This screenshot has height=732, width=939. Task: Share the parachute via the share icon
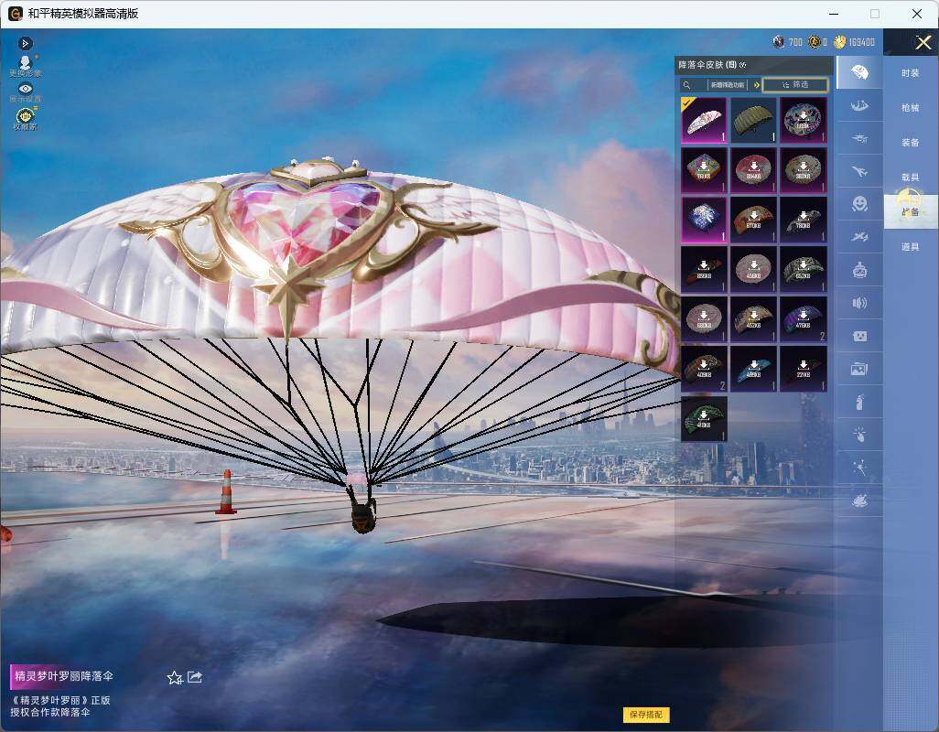pyautogui.click(x=195, y=677)
